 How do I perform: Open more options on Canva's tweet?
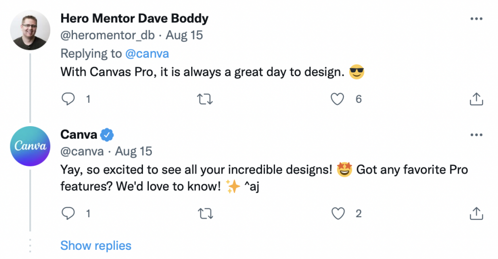476,134
